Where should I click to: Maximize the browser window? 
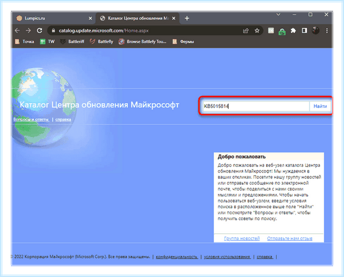pos(310,14)
